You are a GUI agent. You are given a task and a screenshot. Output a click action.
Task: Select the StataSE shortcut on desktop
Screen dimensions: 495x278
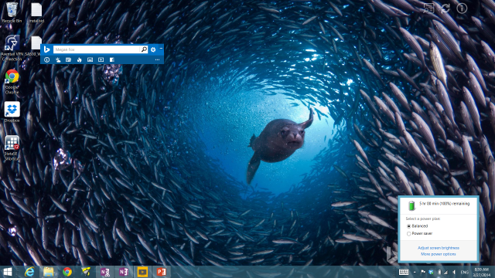click(x=12, y=148)
